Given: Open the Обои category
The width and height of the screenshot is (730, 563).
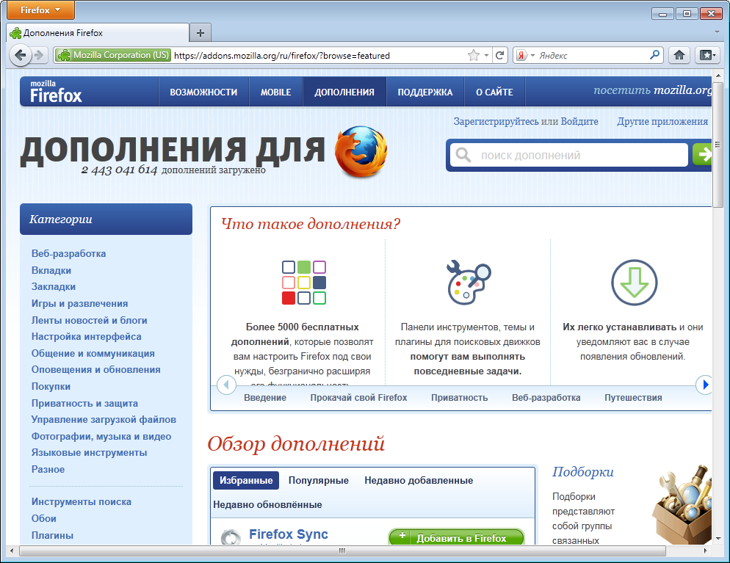Looking at the screenshot, I should pyautogui.click(x=44, y=518).
